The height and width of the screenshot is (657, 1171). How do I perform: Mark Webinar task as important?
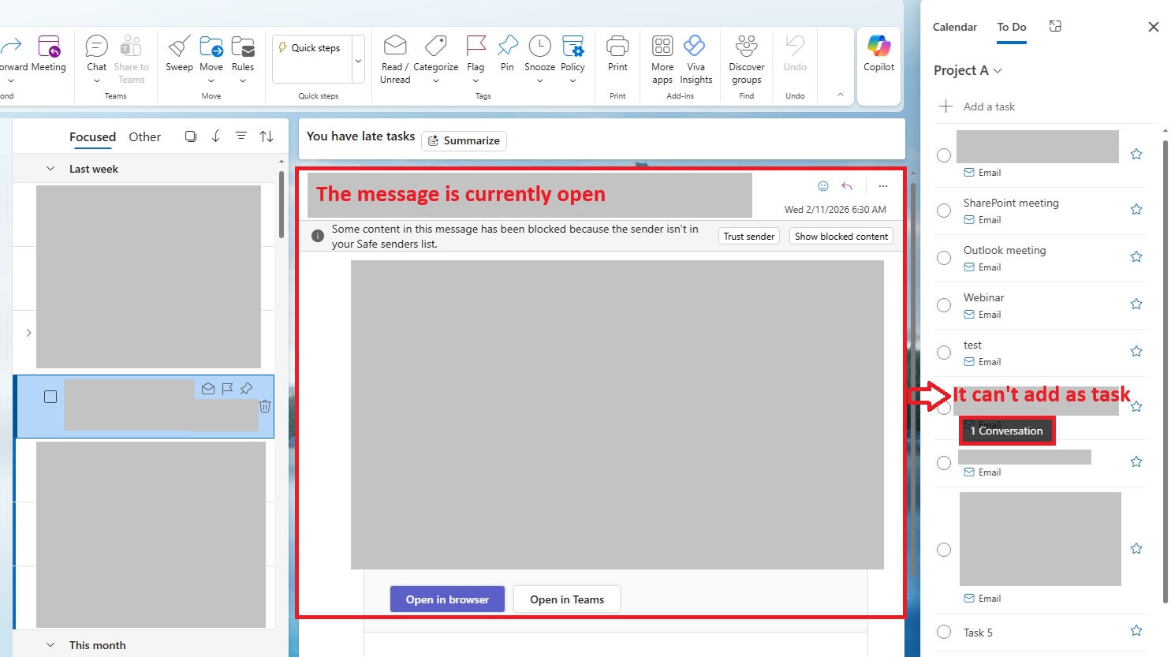1136,304
